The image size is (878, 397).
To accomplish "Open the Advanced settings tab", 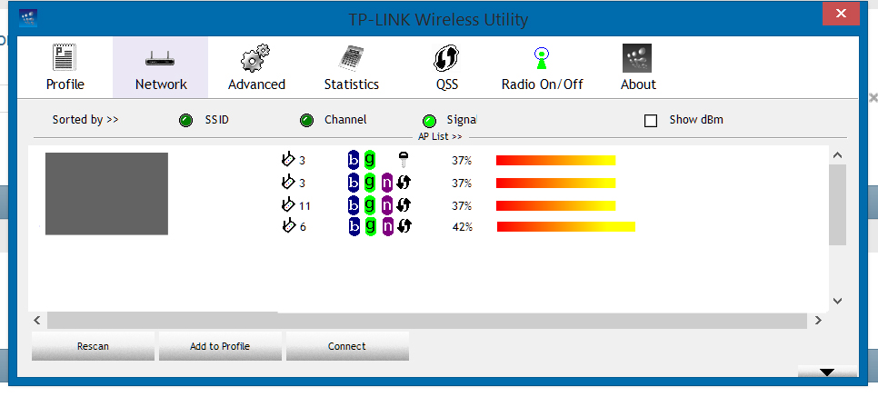I will coord(256,68).
